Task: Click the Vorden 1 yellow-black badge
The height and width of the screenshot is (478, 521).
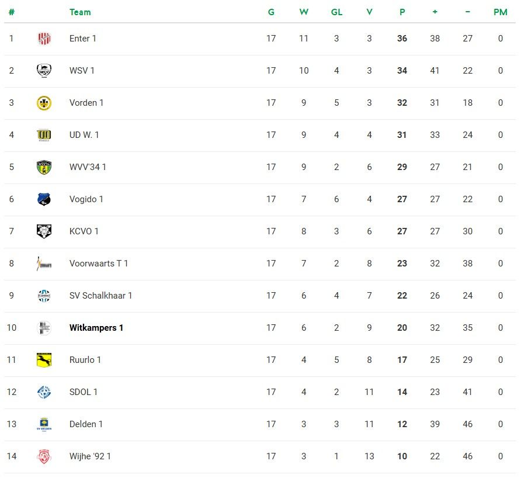Action: (x=44, y=103)
